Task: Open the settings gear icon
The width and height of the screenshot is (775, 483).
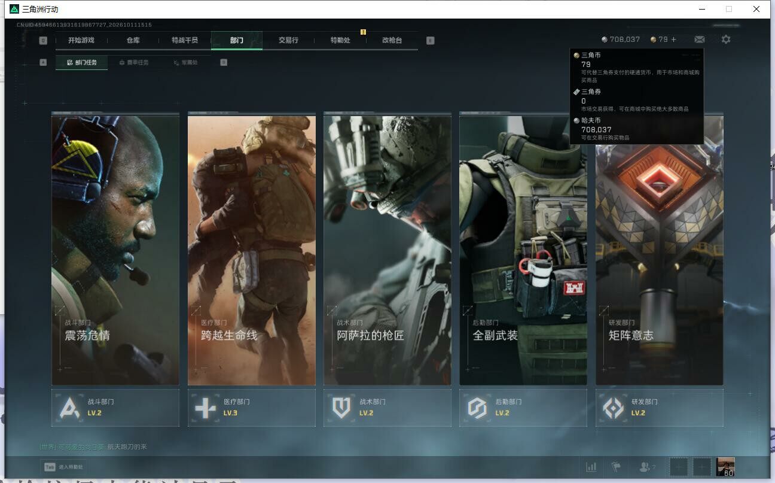Action: [726, 40]
